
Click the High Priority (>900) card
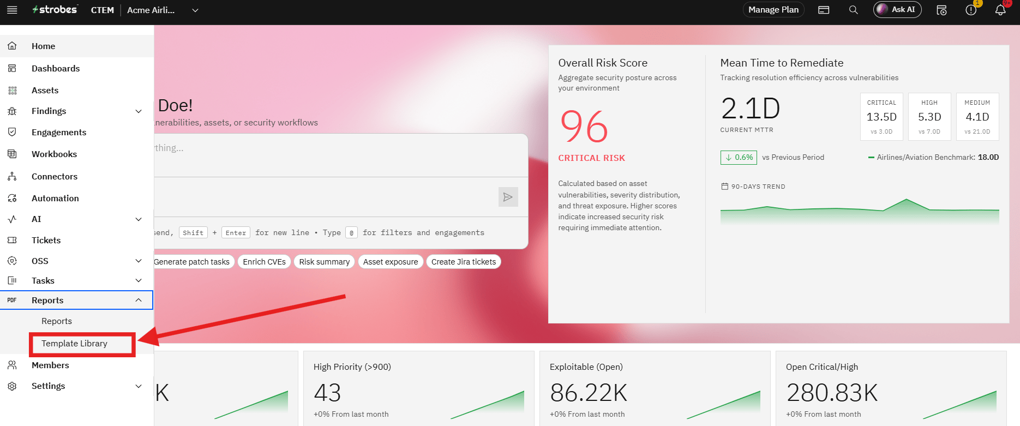pos(418,388)
